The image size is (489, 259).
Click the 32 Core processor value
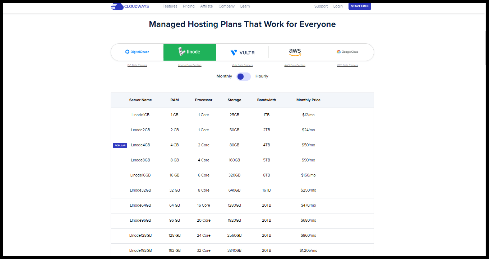pyautogui.click(x=204, y=251)
